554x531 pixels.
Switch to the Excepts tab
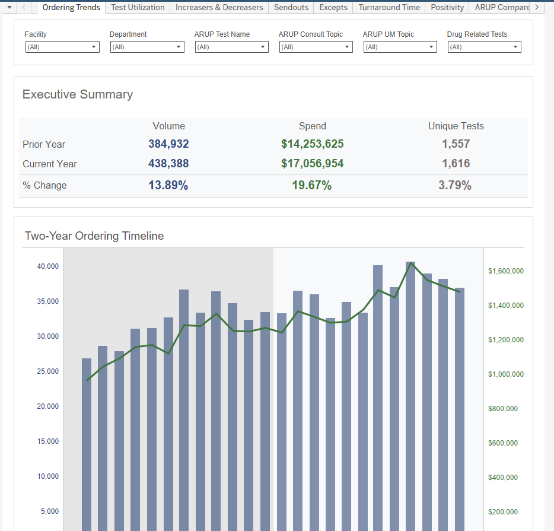[333, 7]
